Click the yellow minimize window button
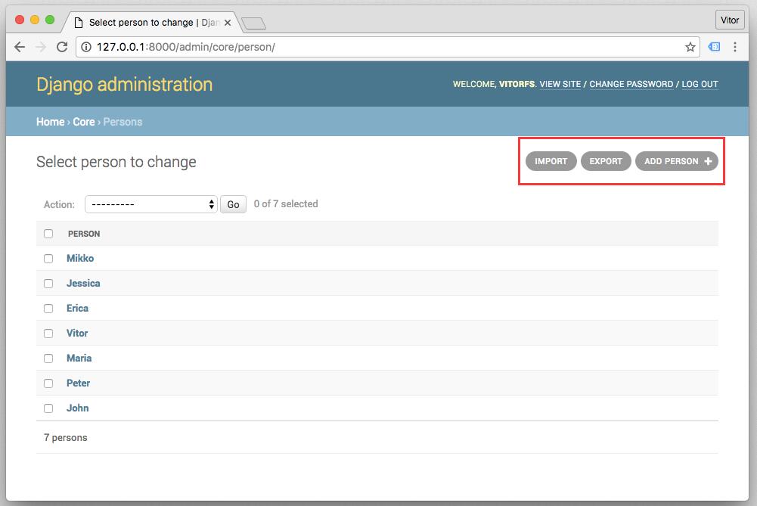757x506 pixels. (x=35, y=20)
